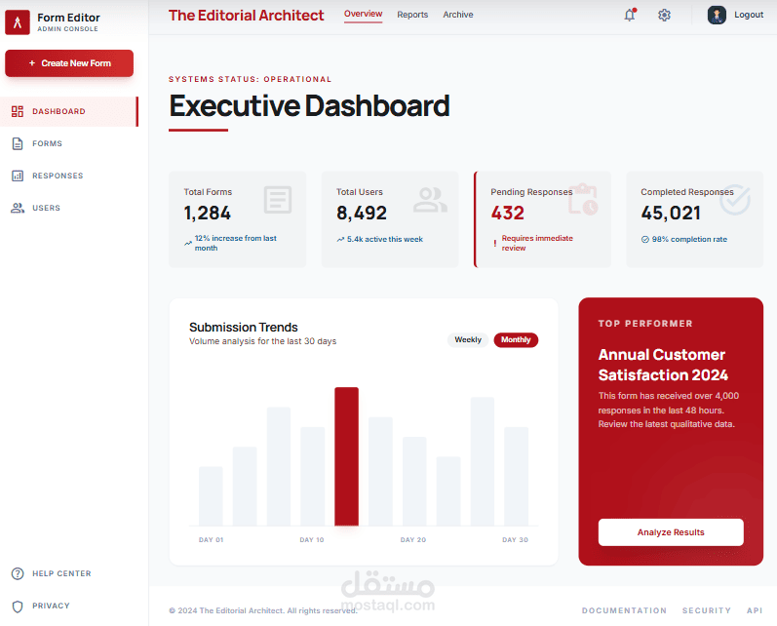This screenshot has width=777, height=626.
Task: Open the Archive tab
Action: point(458,15)
